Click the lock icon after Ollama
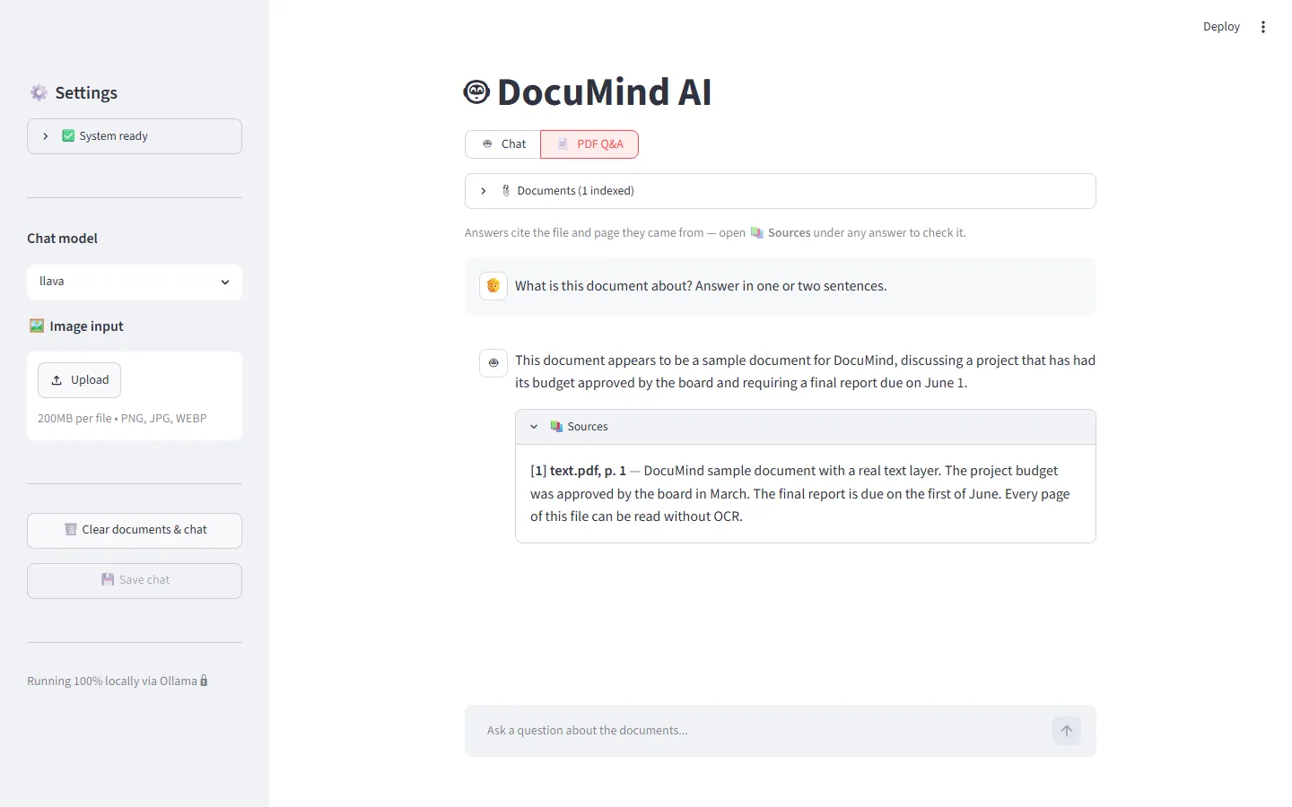Screen dimensions: 1292x807 tap(204, 681)
